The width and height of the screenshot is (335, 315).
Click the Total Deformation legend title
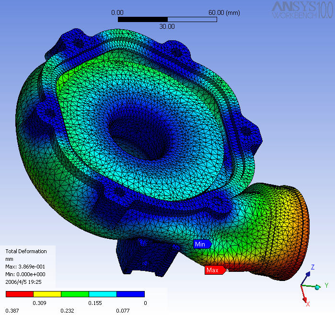coord(26,251)
